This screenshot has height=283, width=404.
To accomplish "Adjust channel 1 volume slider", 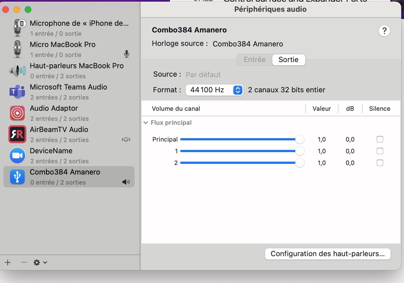I will [x=242, y=151].
